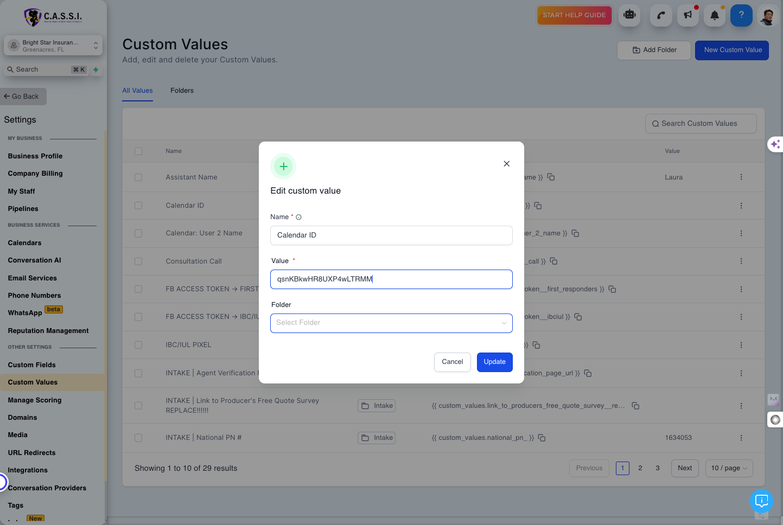Copy the Calendar User 2 Name key
Viewport: 783px width, 525px height.
[575, 233]
